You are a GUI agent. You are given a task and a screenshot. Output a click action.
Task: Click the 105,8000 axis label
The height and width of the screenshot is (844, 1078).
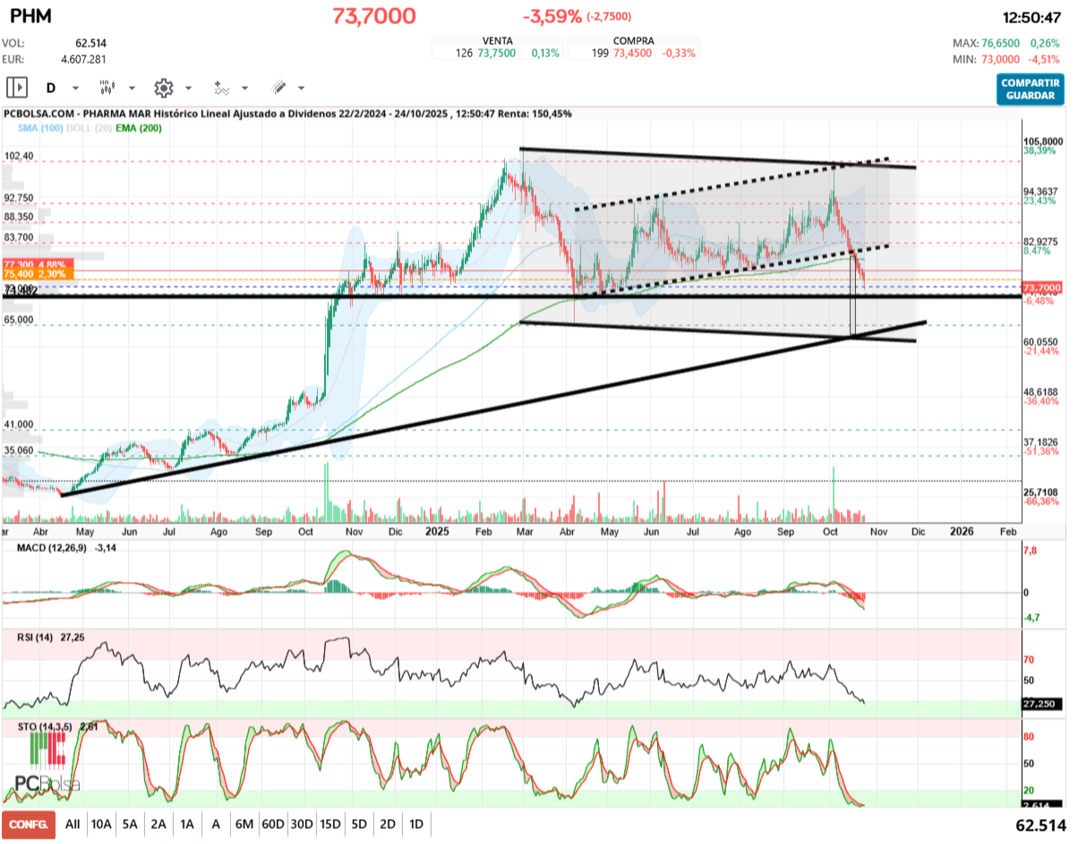coord(1041,141)
